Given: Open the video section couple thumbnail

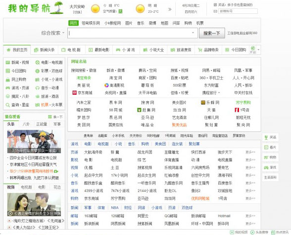Looking at the screenshot, I should click(34, 204).
